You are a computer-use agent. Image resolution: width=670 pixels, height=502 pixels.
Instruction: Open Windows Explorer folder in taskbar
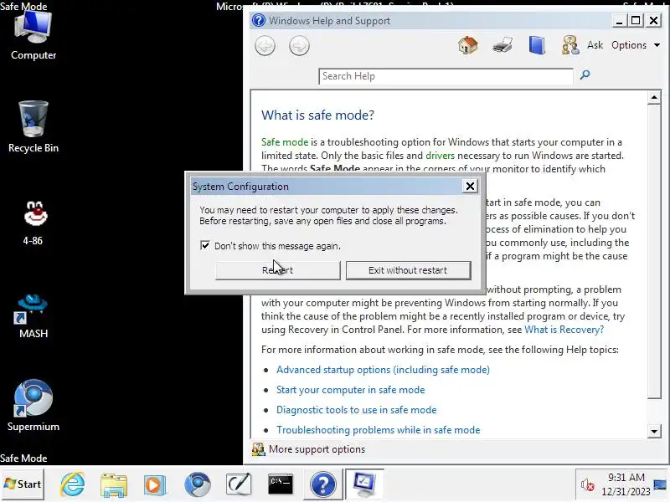pos(114,484)
